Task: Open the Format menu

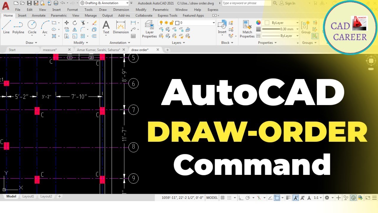Action: click(x=73, y=9)
